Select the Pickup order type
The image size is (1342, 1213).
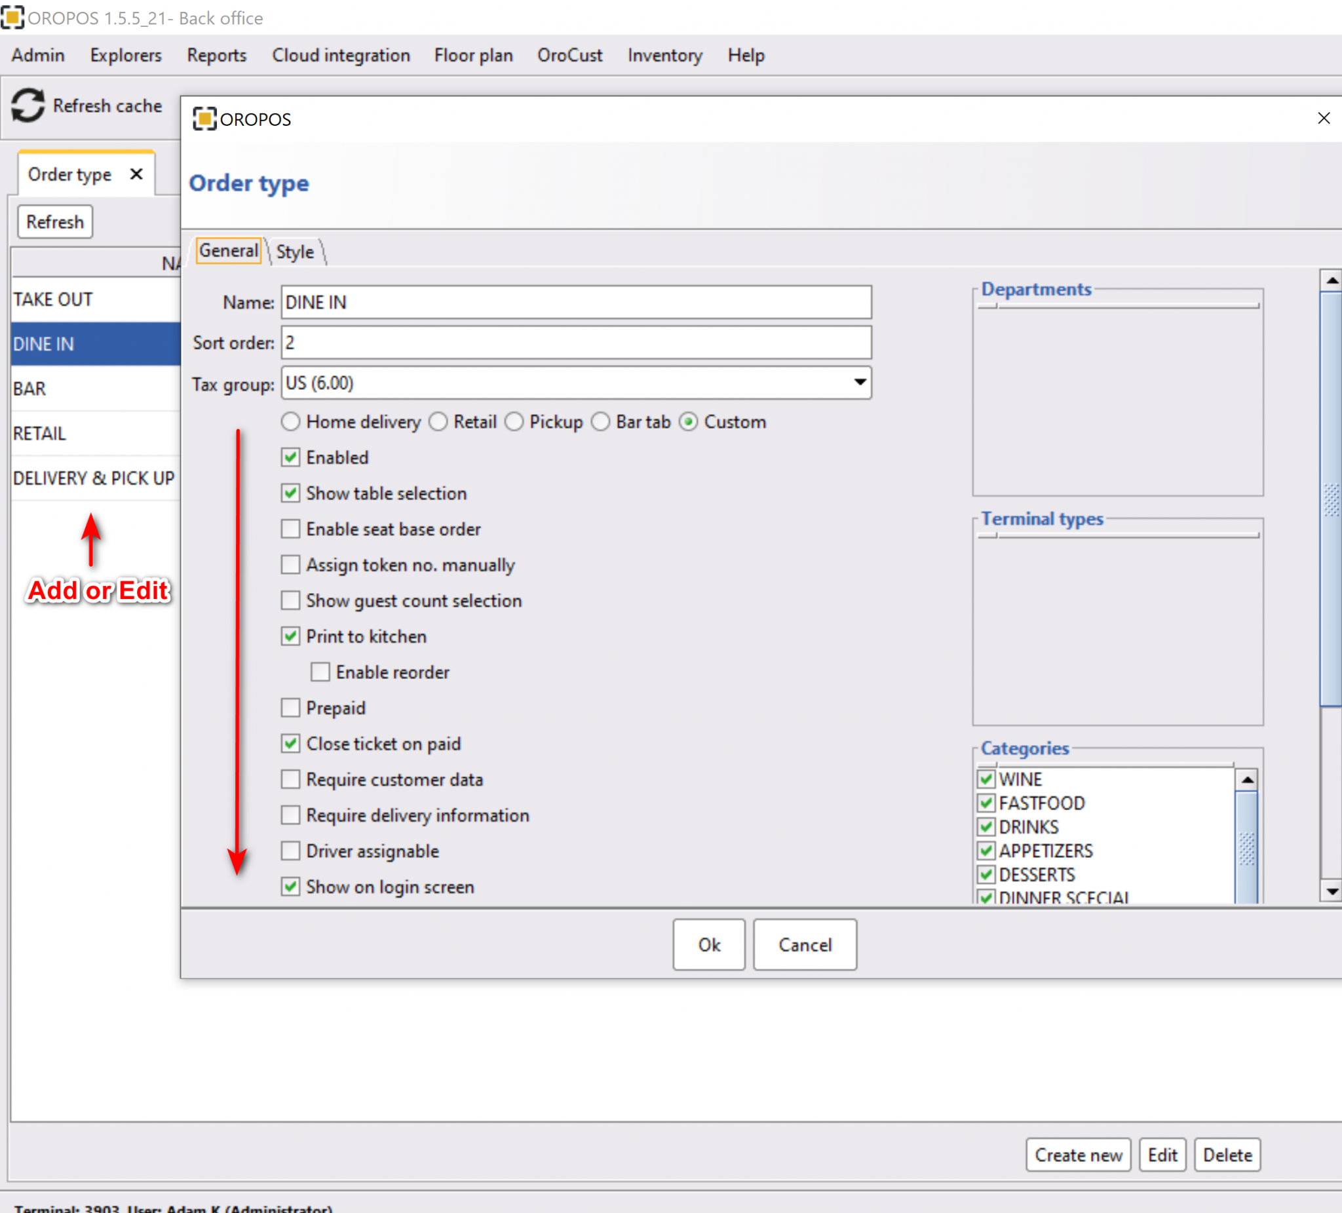point(514,421)
